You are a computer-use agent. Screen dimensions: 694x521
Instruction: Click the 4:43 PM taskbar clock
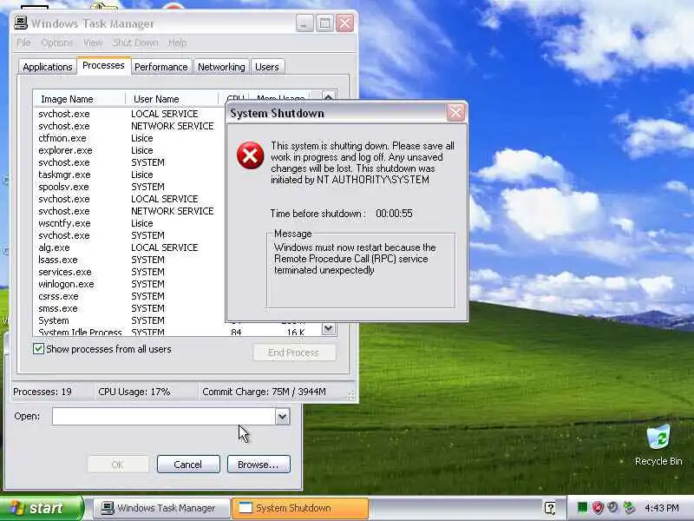pyautogui.click(x=662, y=508)
